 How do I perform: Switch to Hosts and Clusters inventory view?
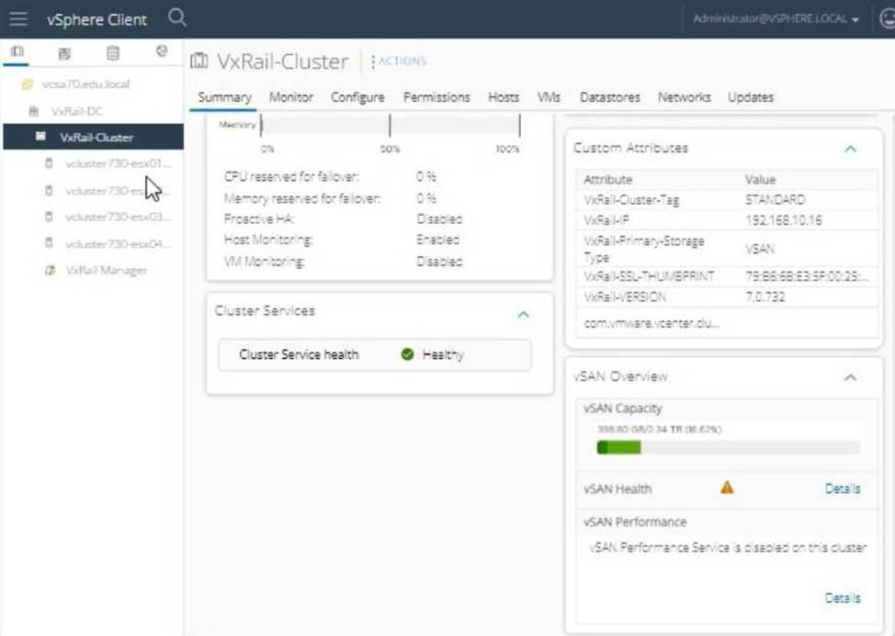coord(17,52)
